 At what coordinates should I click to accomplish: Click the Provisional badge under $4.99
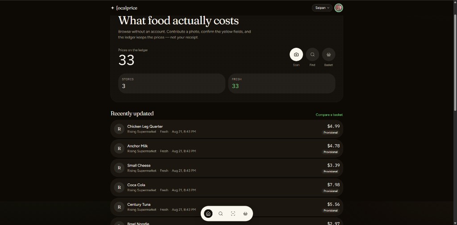point(331,133)
